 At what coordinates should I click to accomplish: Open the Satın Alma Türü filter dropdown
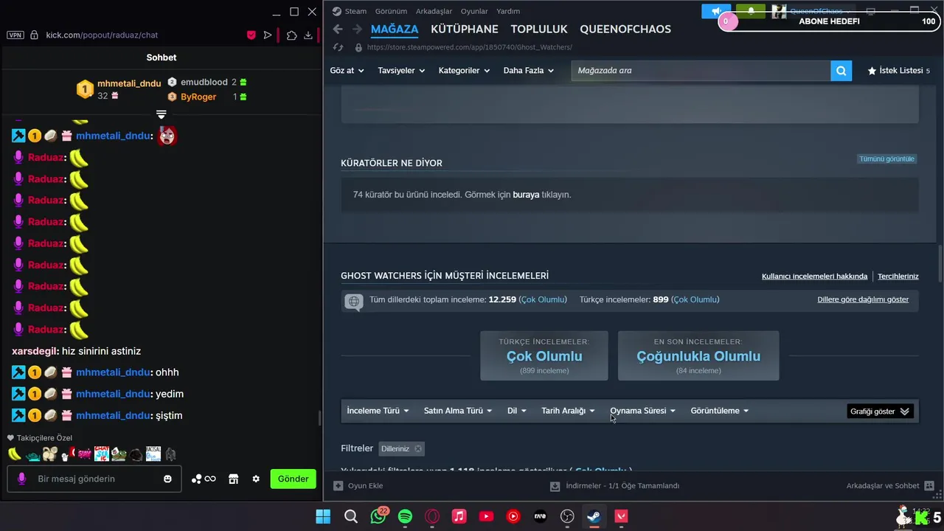(458, 411)
